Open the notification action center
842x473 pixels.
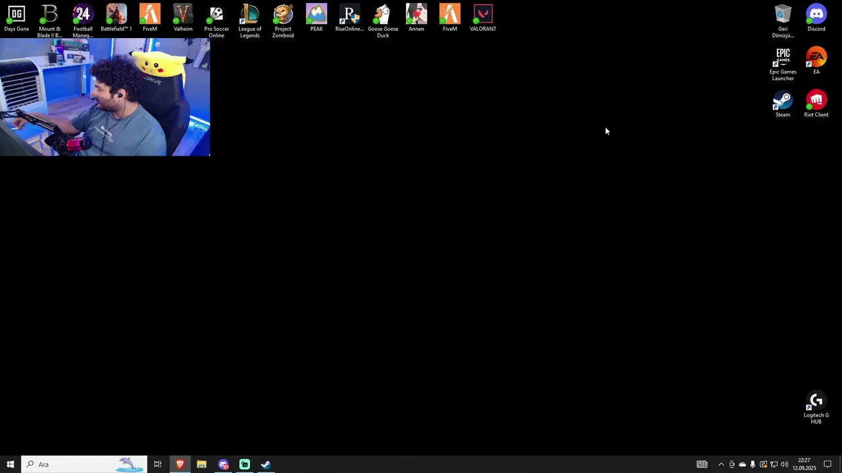(x=828, y=464)
